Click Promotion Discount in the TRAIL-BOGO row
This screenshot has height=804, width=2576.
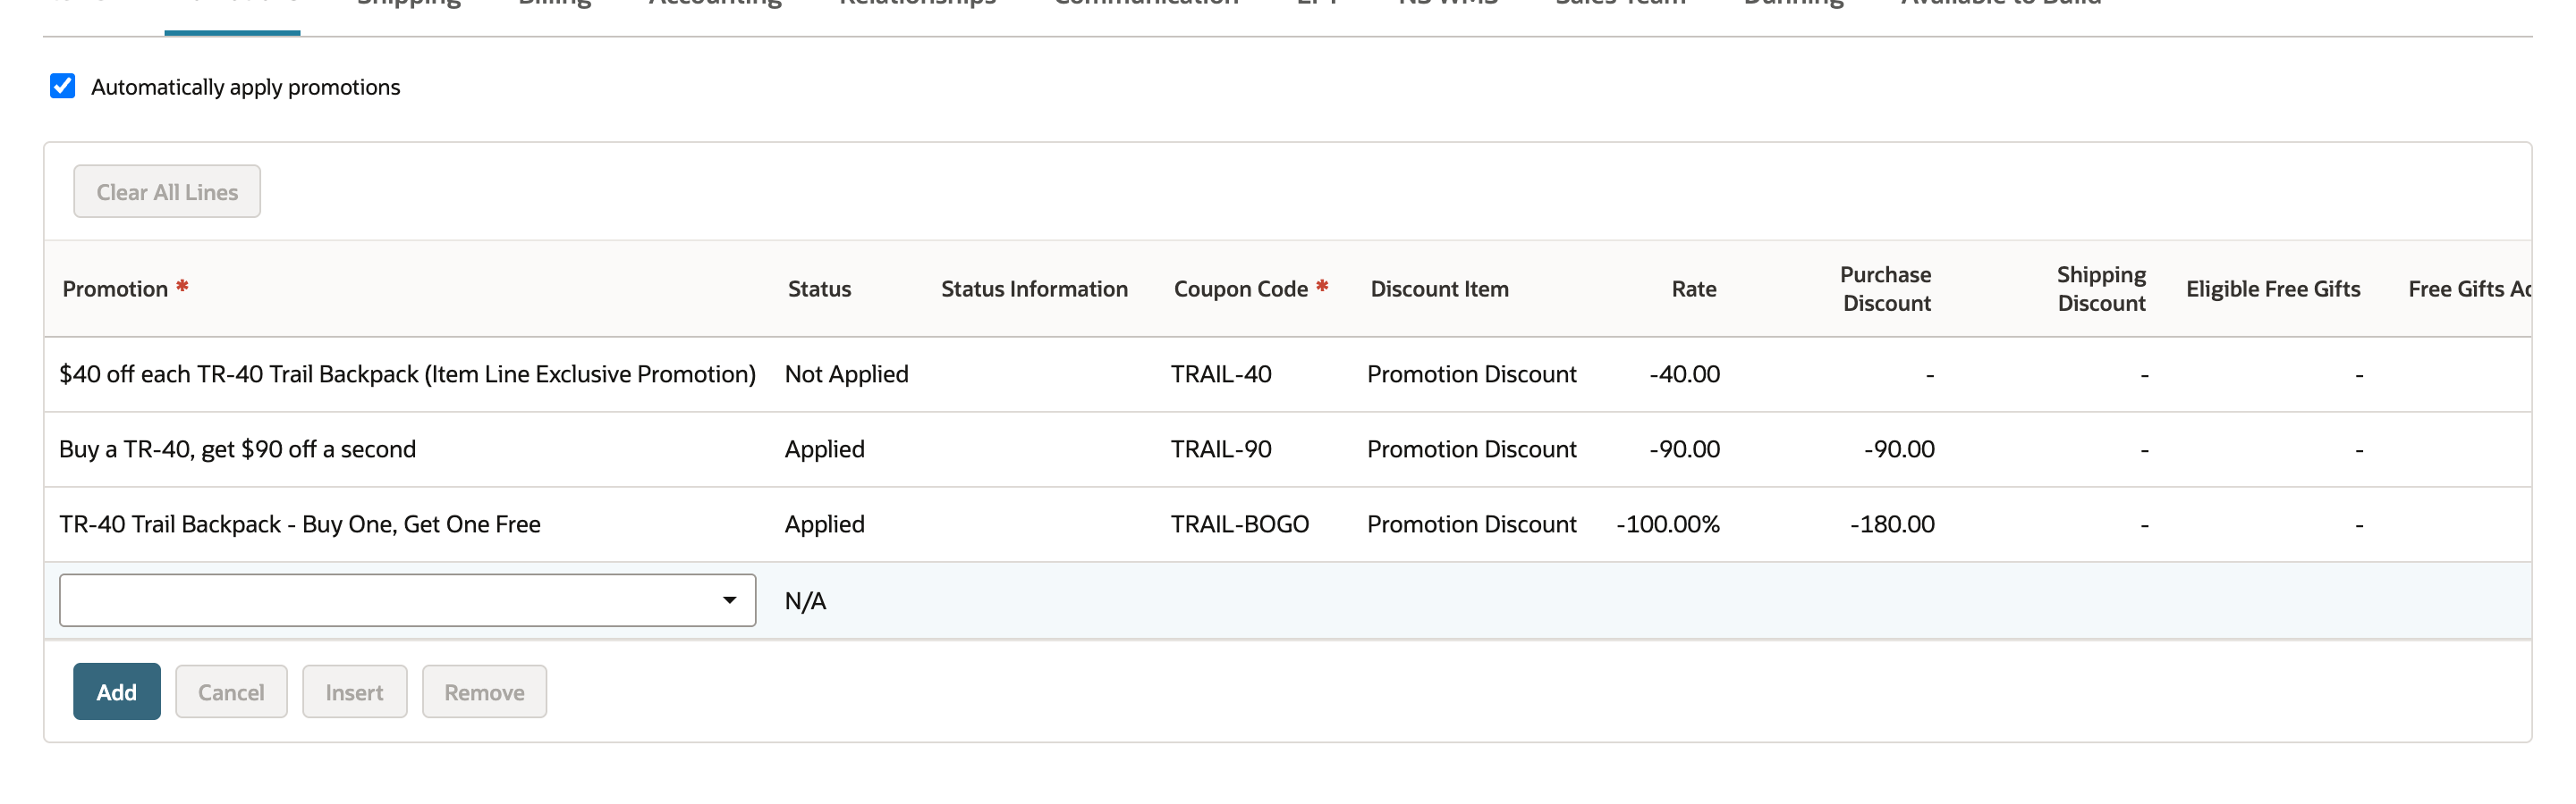point(1471,524)
